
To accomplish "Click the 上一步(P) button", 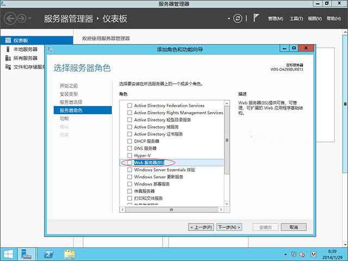I will point(201,227).
